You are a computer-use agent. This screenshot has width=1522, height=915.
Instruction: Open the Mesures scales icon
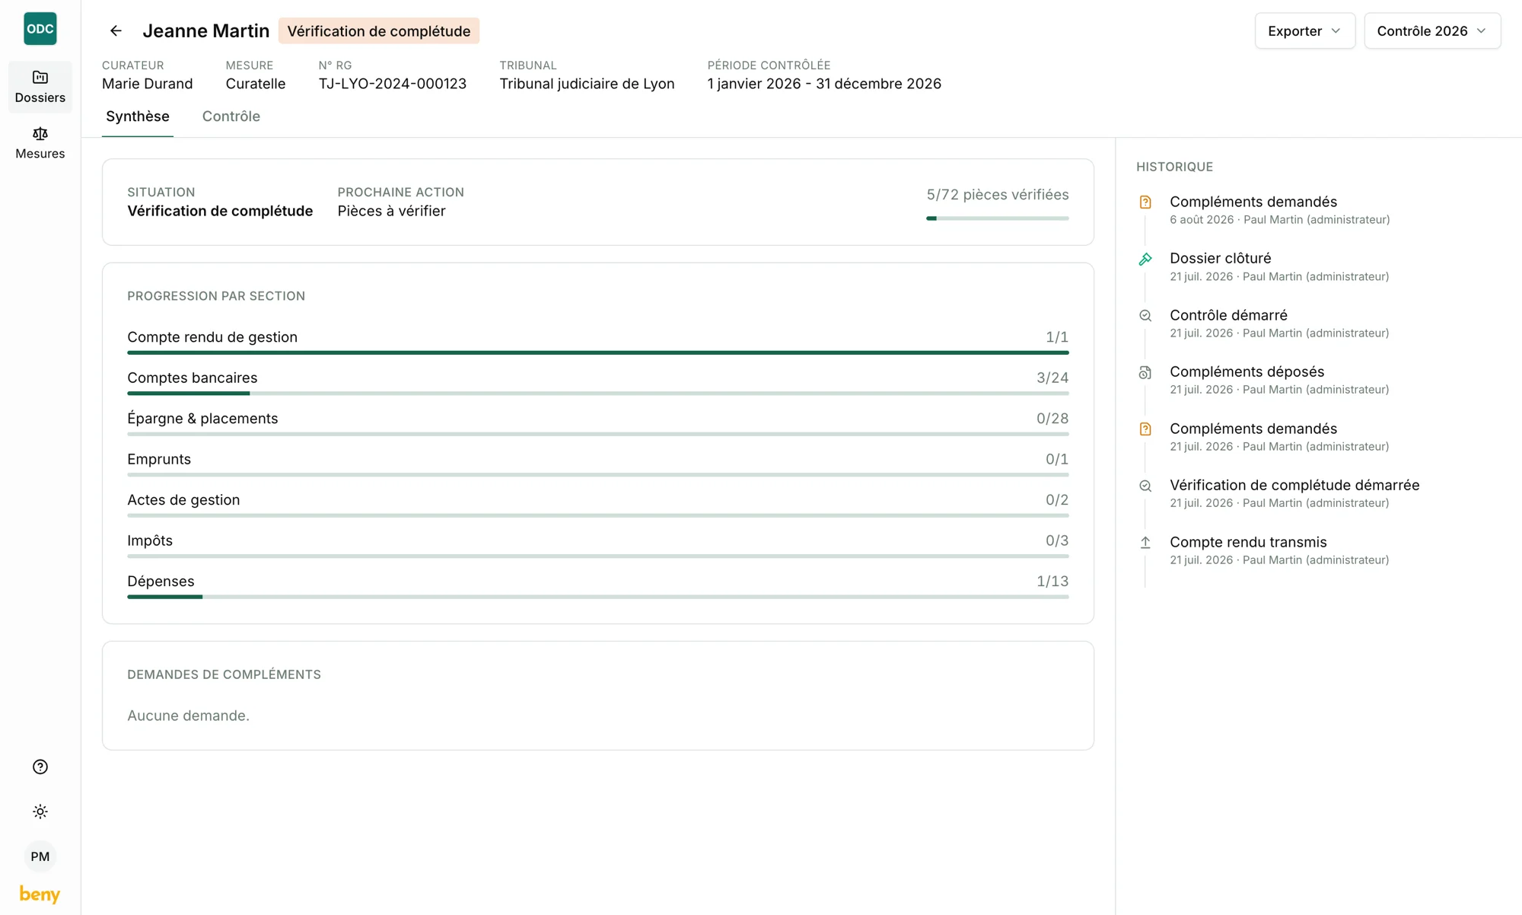40,134
